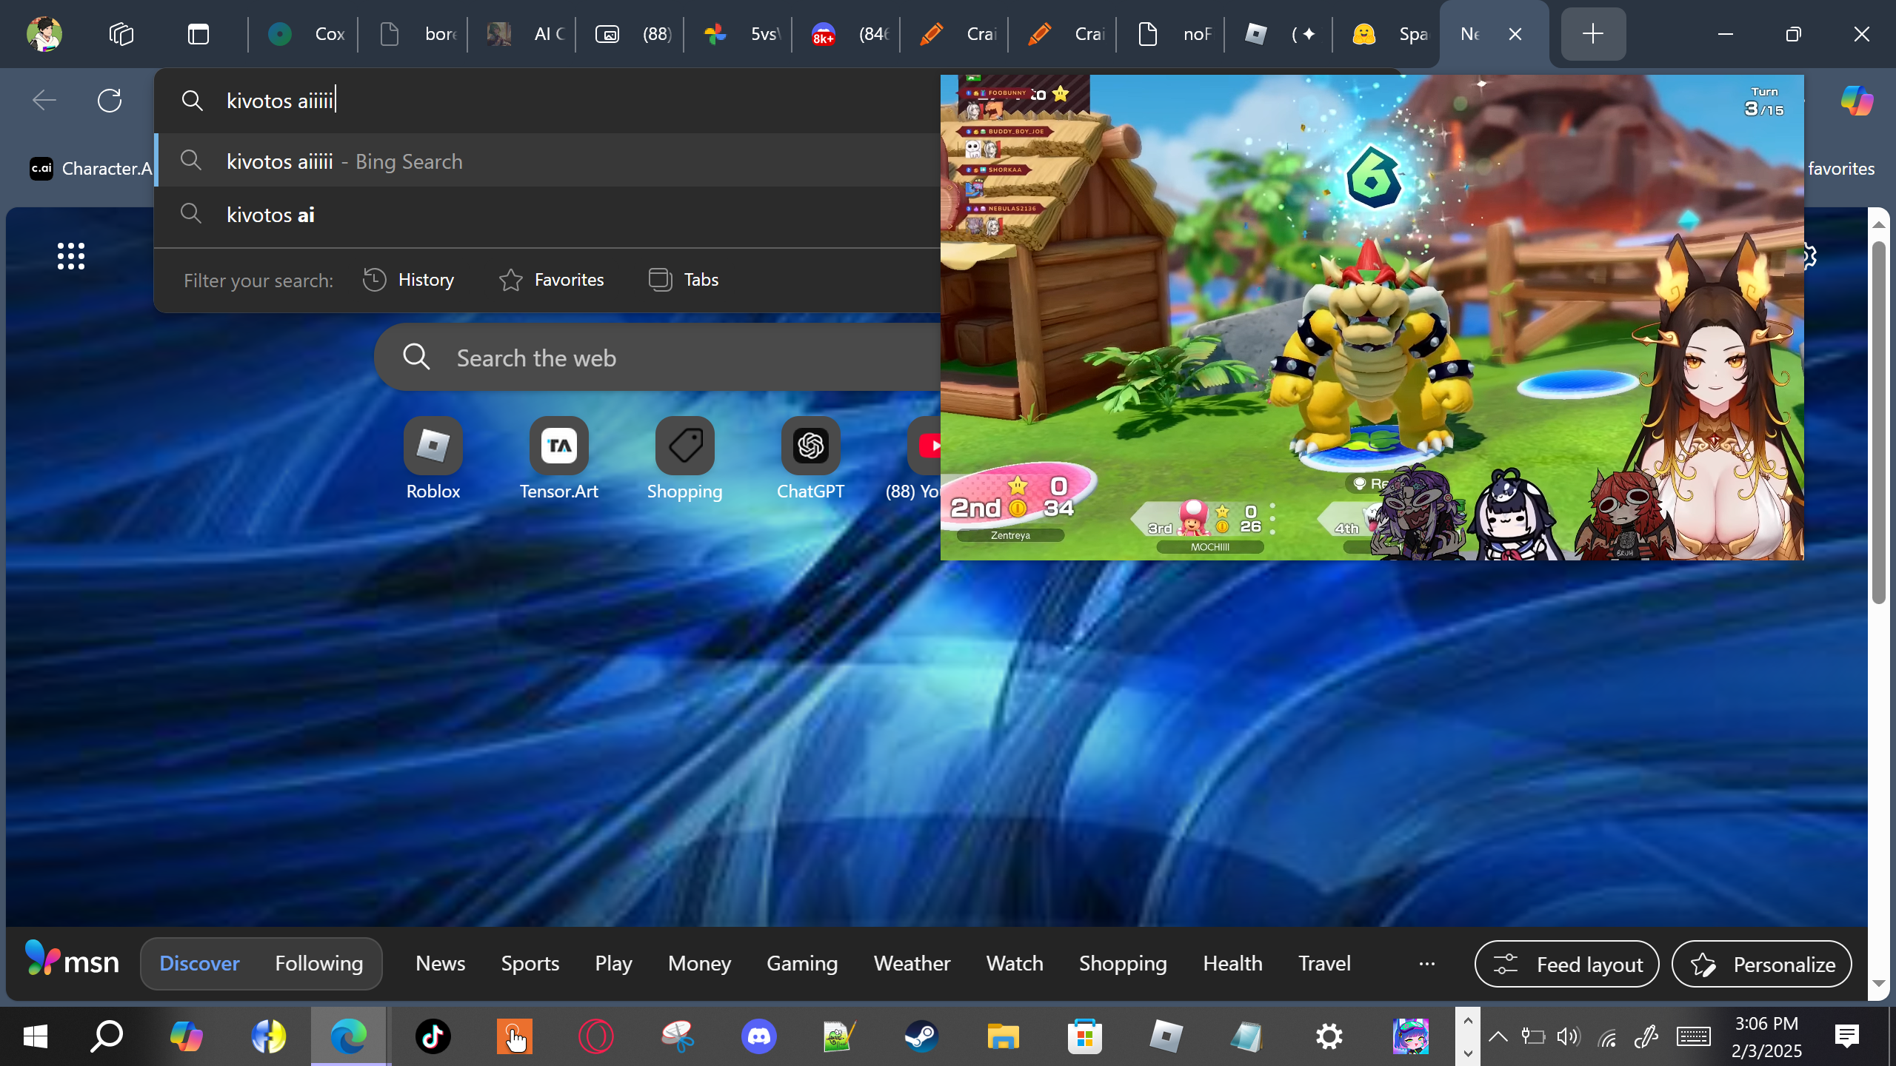The width and height of the screenshot is (1896, 1066).
Task: Open the Travel category
Action: [1324, 963]
